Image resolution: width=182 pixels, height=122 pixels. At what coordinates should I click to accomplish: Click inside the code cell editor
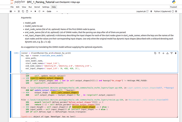pyautogui.click(x=79, y=63)
